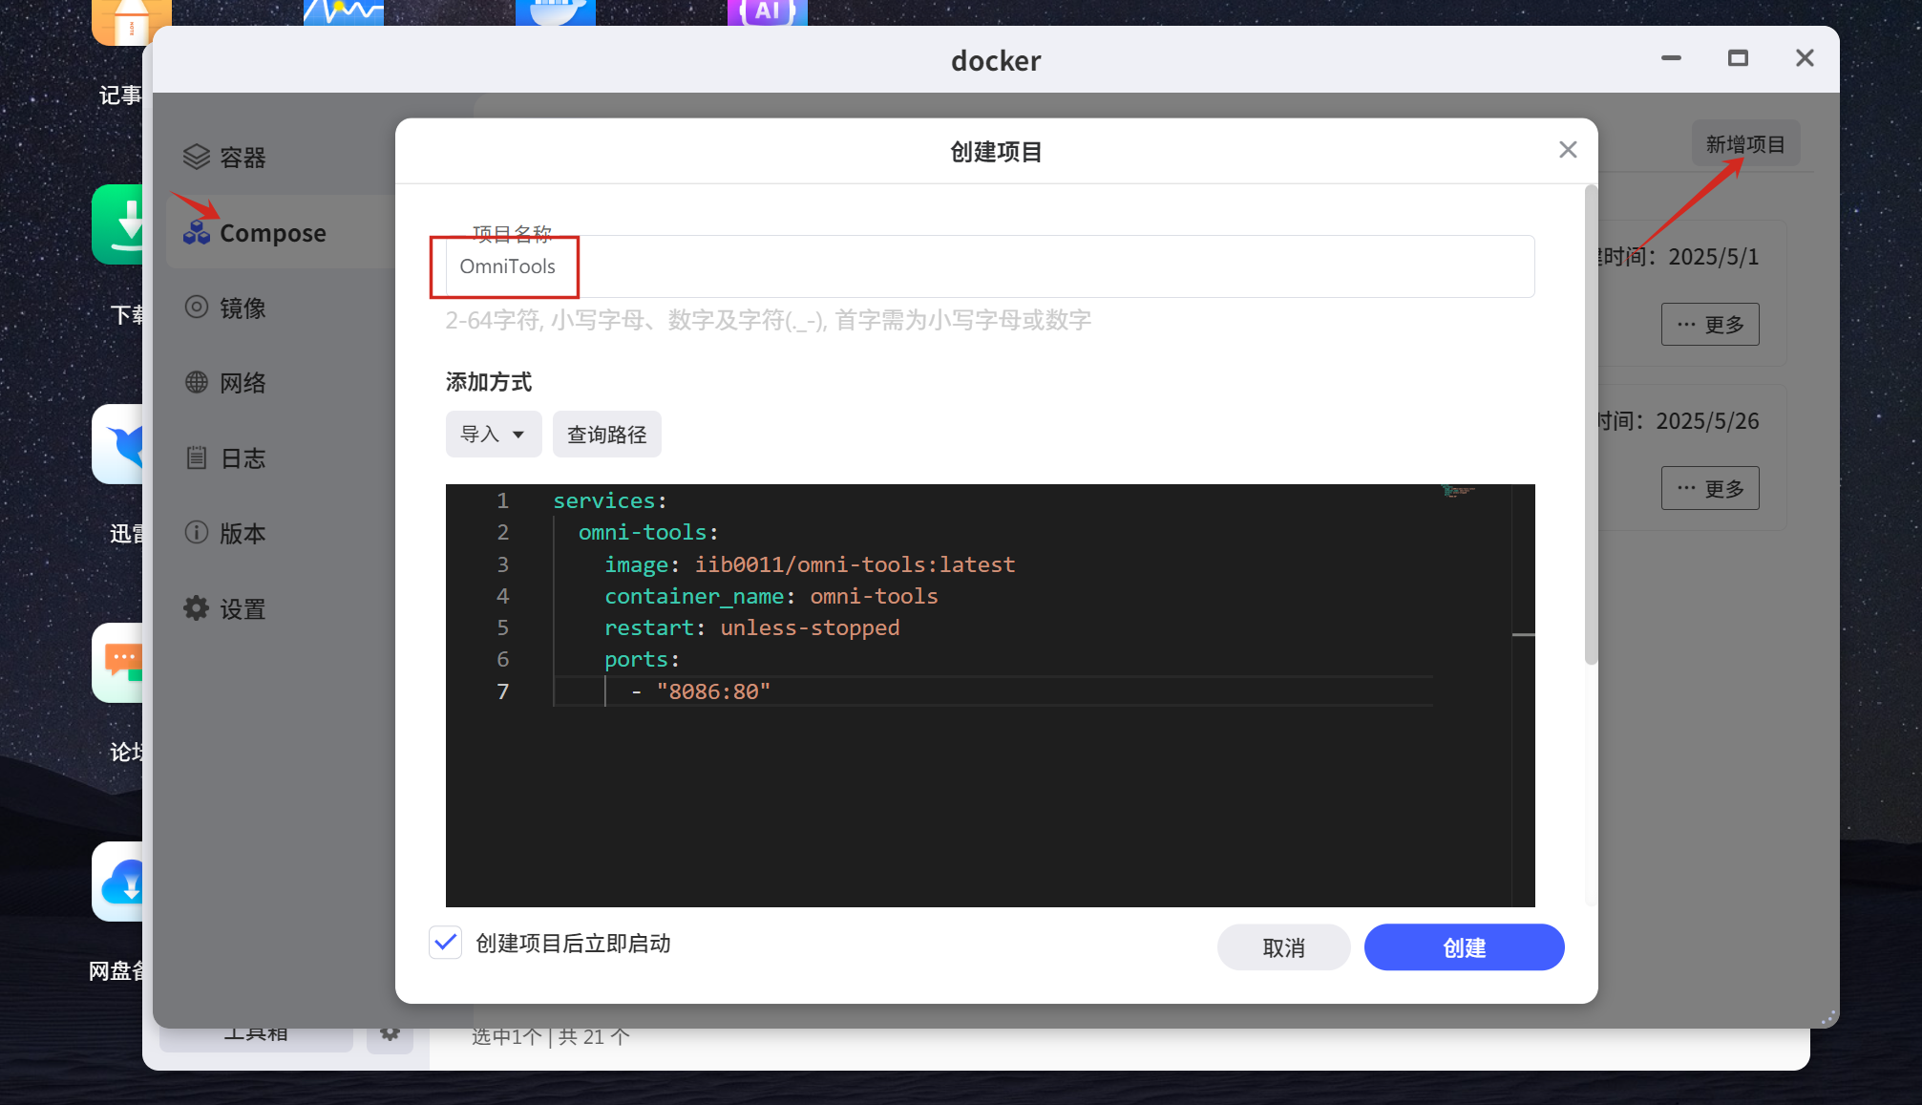Click the network globe icon in sidebar
1922x1105 pixels.
pos(196,382)
